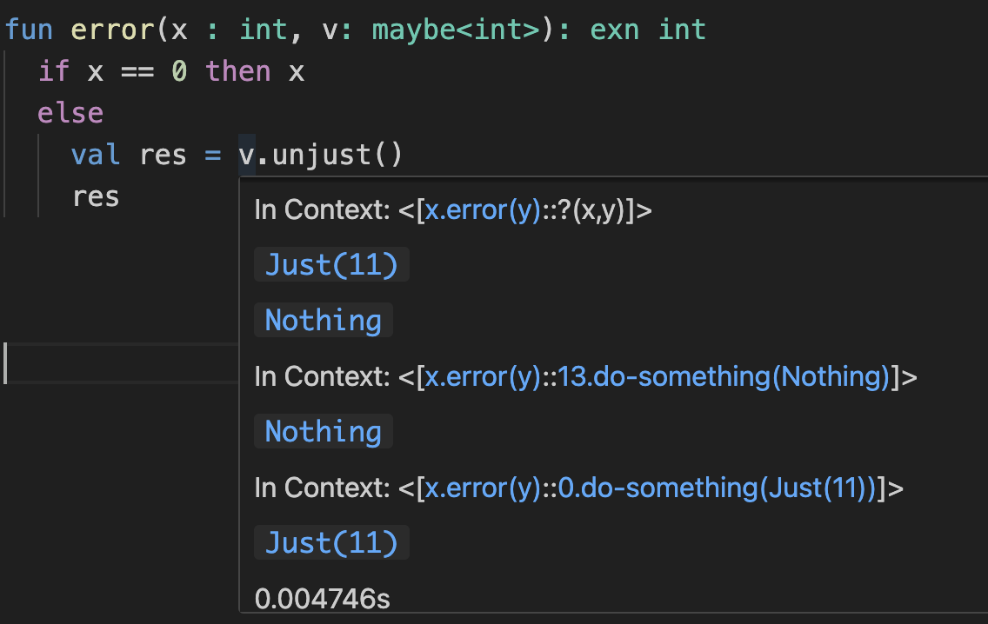Click the 'fun' keyword
The width and height of the screenshot is (988, 624).
tap(30, 30)
